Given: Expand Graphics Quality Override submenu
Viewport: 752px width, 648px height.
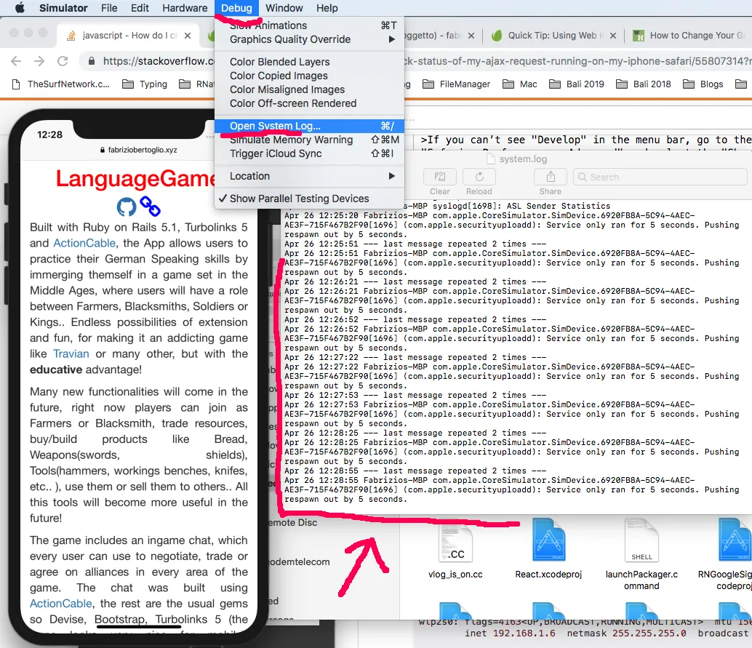Looking at the screenshot, I should [309, 39].
